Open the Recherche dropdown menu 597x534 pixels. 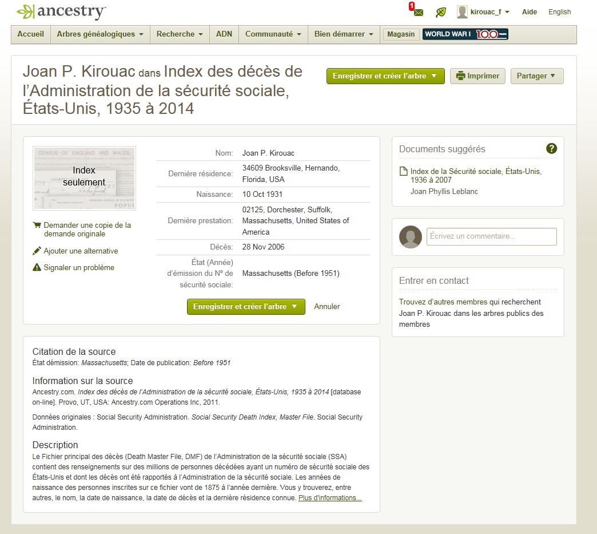[180, 34]
